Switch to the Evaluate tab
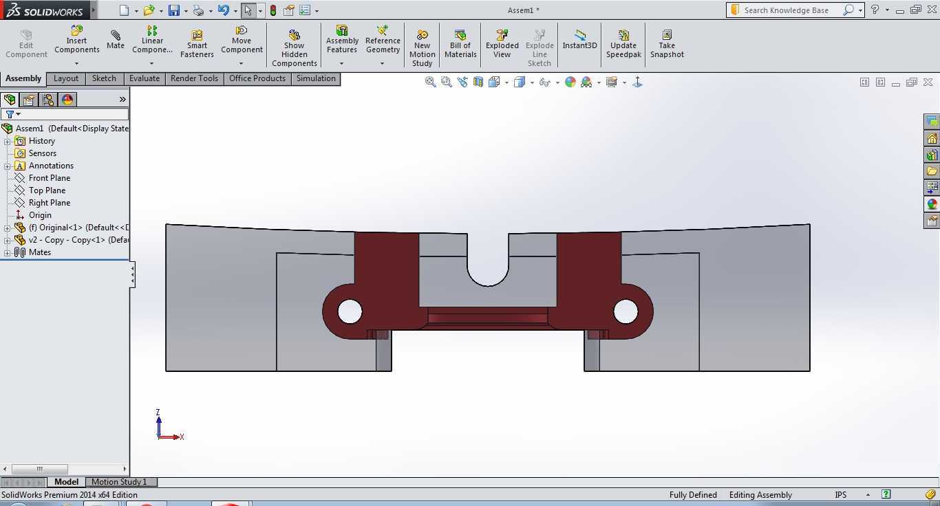 click(x=145, y=78)
